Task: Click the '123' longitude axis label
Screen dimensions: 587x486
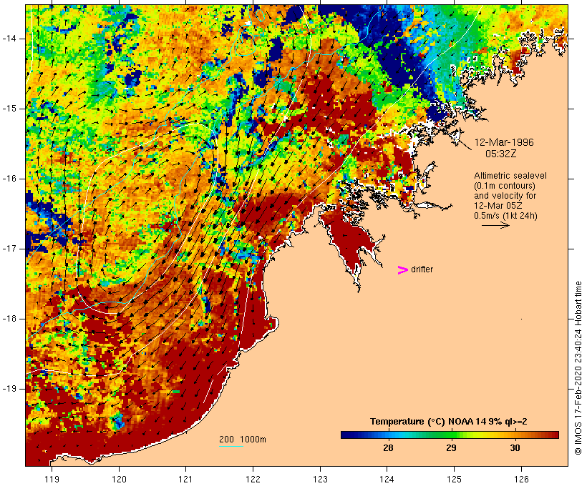Action: click(320, 479)
